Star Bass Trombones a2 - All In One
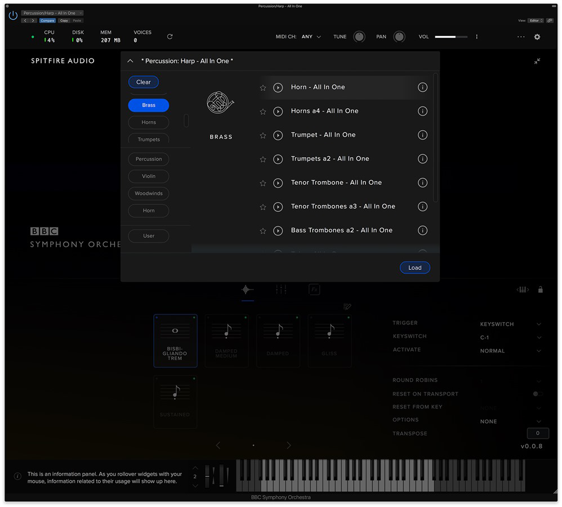Viewport: 562px width, 507px height. coord(263,231)
